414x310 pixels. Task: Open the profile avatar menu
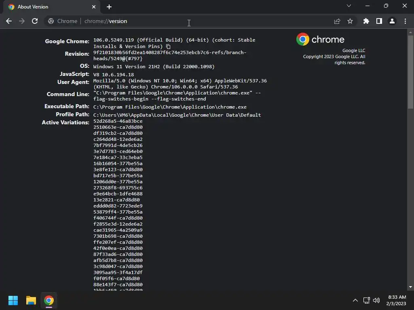tap(392, 21)
